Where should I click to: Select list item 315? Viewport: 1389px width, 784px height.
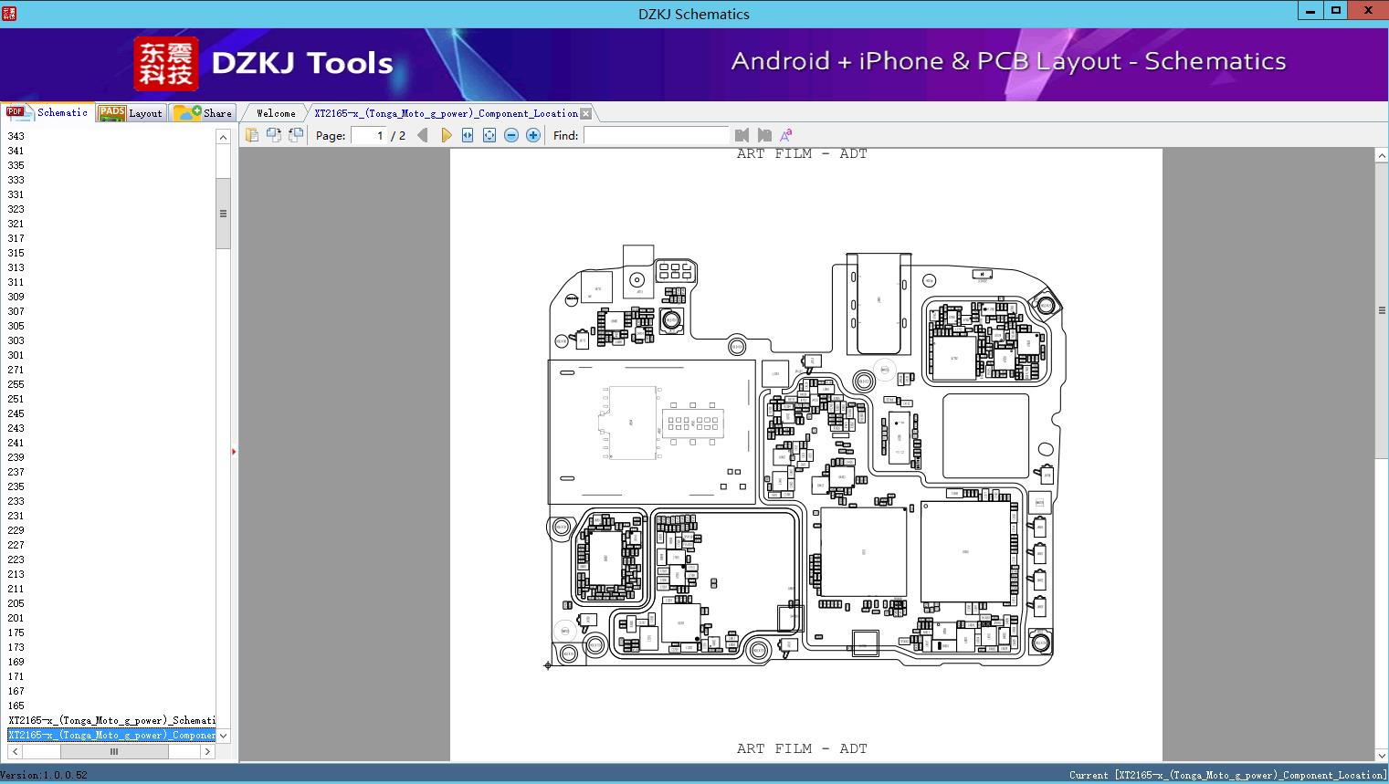(x=16, y=253)
